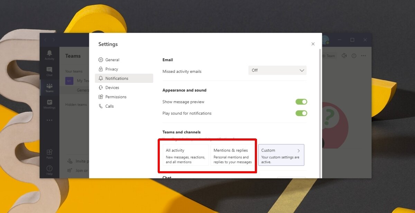Screen dimensions: 415x213
Task: Open the Privacy settings section
Action: click(112, 69)
